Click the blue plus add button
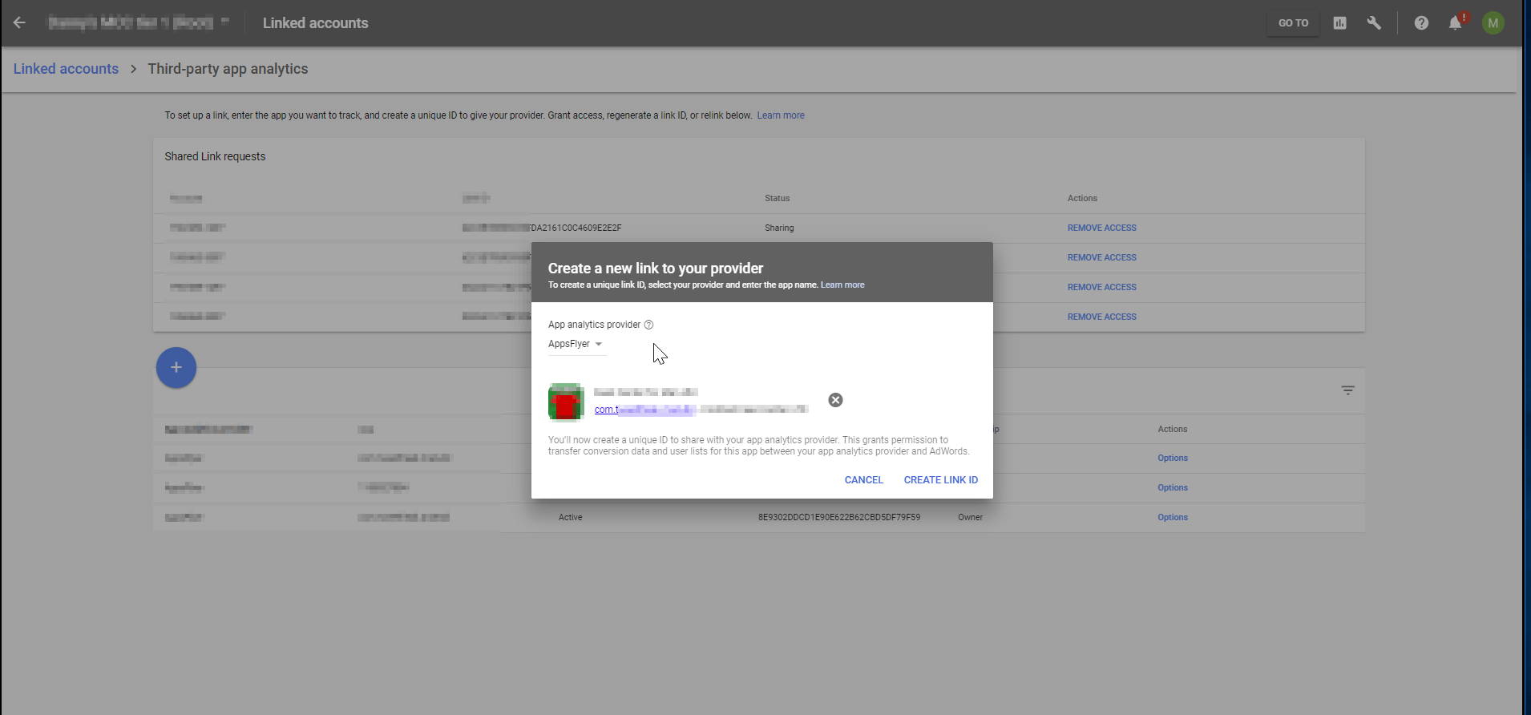Viewport: 1531px width, 715px height. pos(176,367)
